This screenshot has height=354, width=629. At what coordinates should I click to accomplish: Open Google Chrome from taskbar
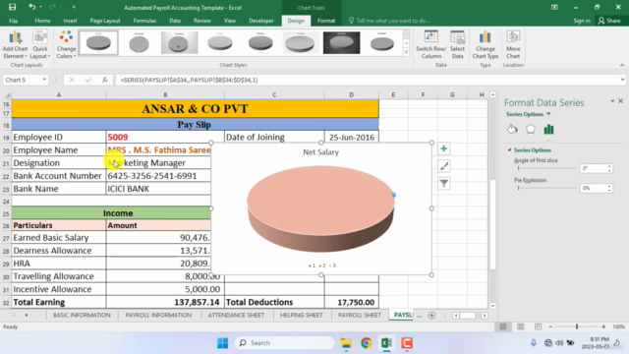coord(366,343)
